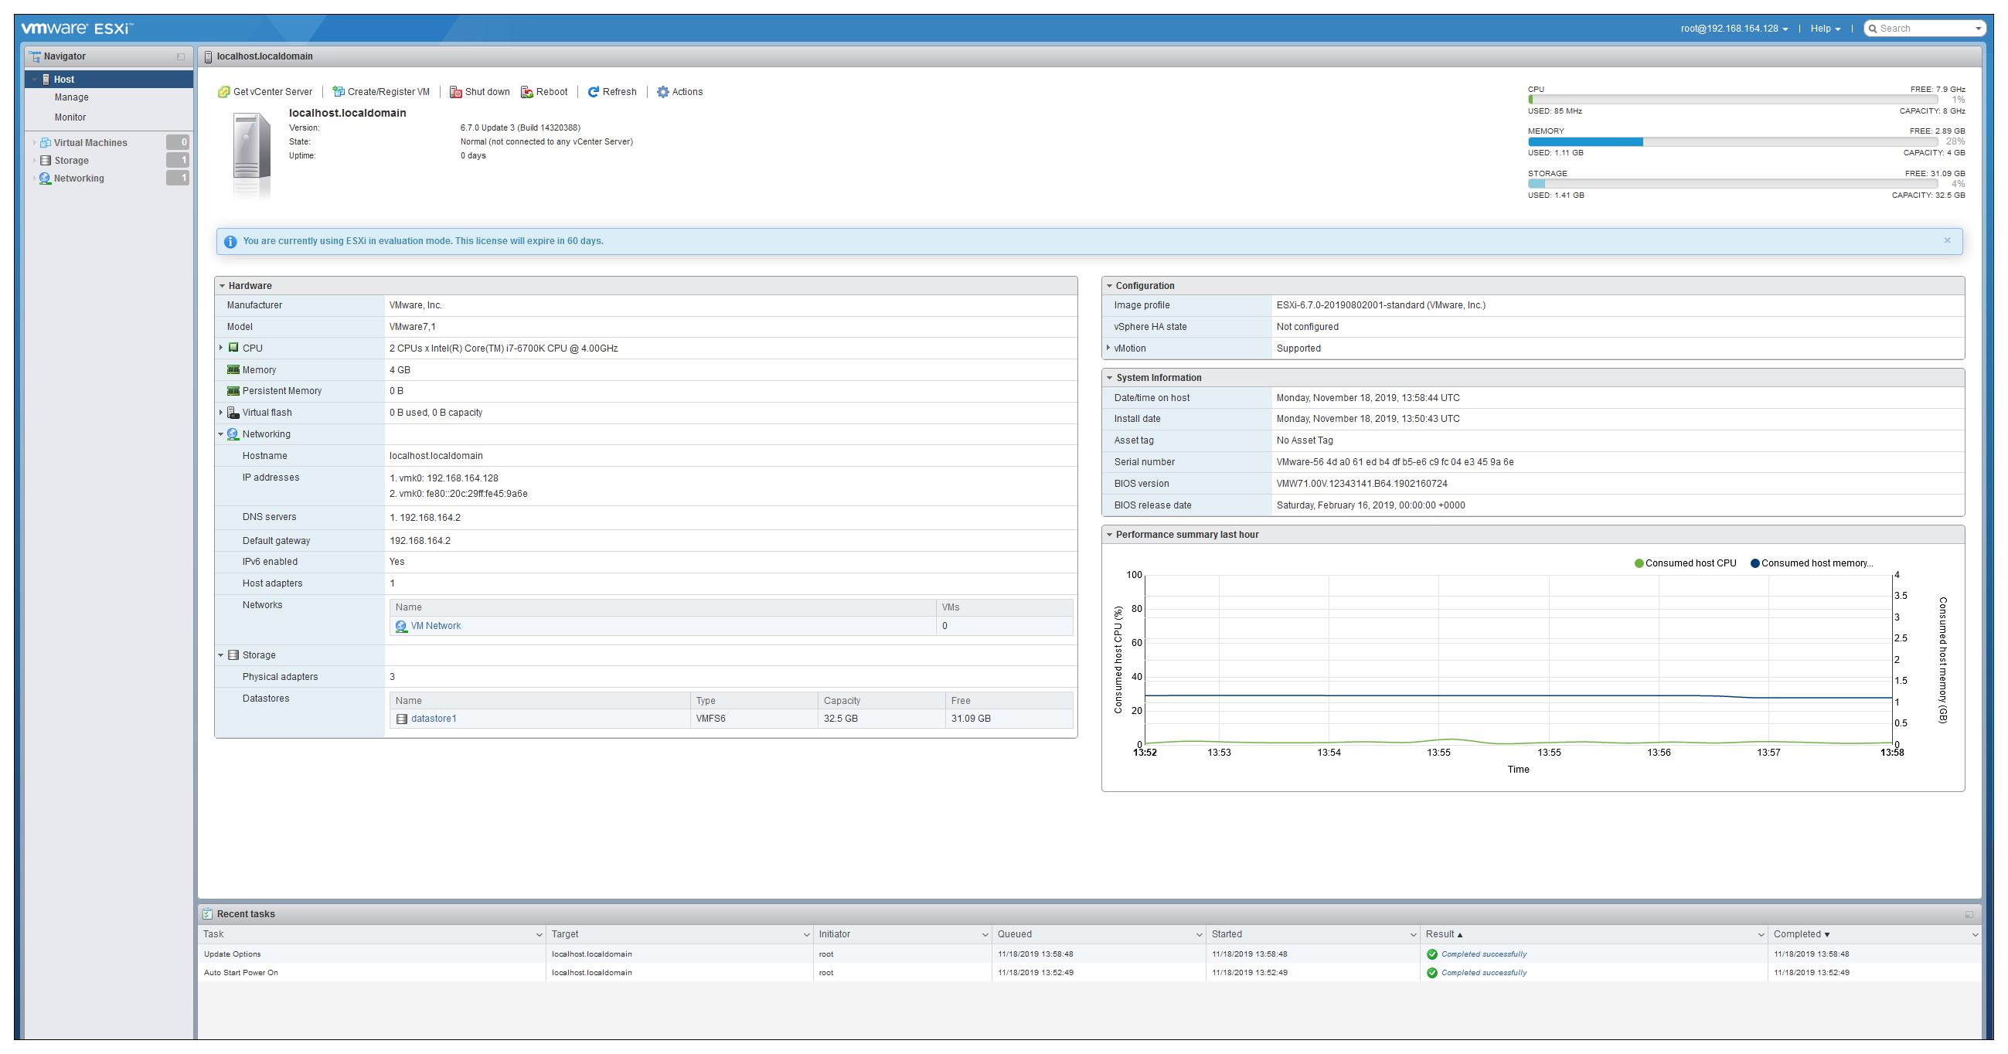The width and height of the screenshot is (2008, 1054).
Task: Click the CPU usage bar
Action: coord(1733,100)
